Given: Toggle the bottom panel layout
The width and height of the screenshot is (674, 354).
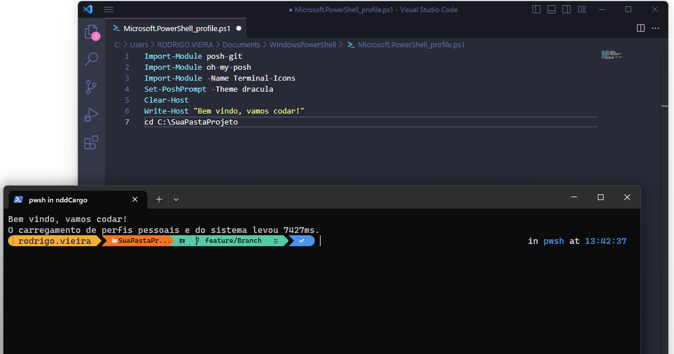Looking at the screenshot, I should 552,9.
